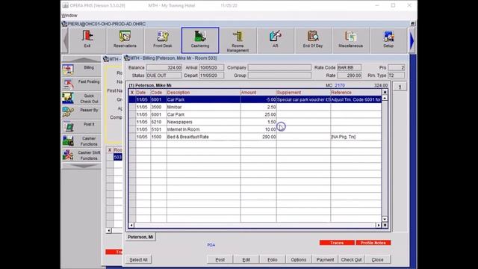
Task: Select the Internet In Room transaction row
Action: click(x=255, y=129)
